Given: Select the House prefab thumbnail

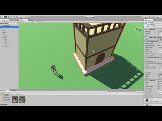Looking at the screenshot, I should click(x=15, y=99).
